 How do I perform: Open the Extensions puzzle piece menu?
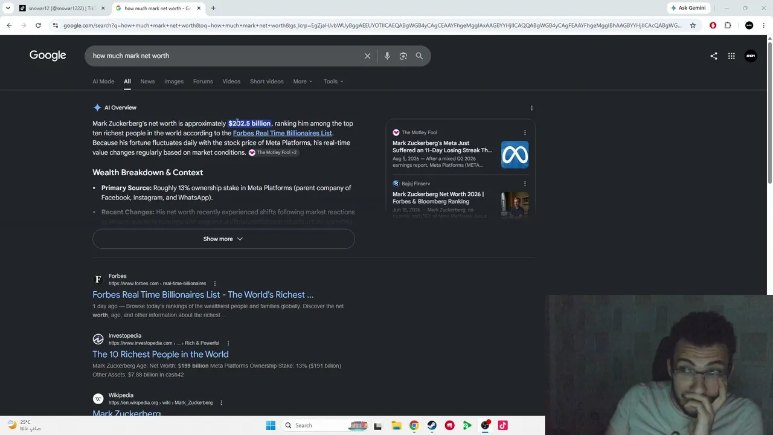pos(728,25)
